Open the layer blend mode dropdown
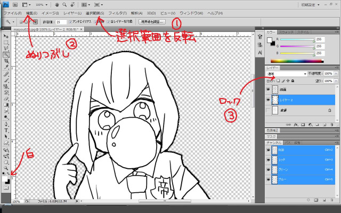The image size is (341, 213). click(287, 73)
